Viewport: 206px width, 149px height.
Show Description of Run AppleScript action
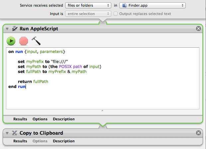coord(64,119)
